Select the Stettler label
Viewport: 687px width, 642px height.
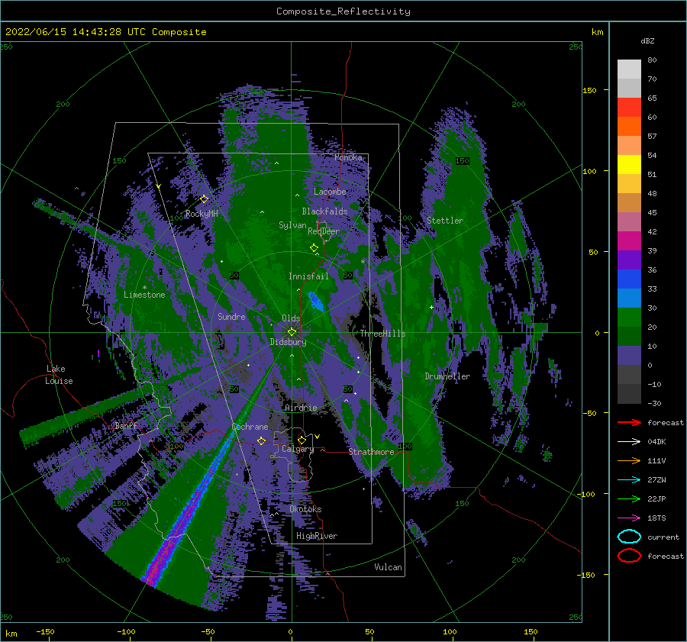click(445, 221)
